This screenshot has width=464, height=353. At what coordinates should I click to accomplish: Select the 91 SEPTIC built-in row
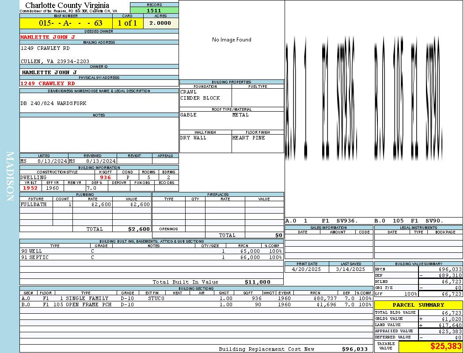click(152, 257)
